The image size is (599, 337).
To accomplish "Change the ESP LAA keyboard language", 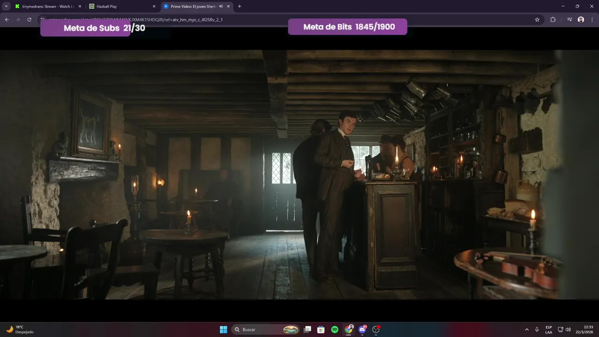I will [548, 330].
